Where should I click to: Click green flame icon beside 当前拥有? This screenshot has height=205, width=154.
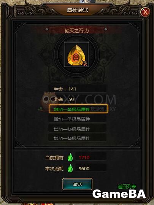pyautogui.click(x=70, y=157)
